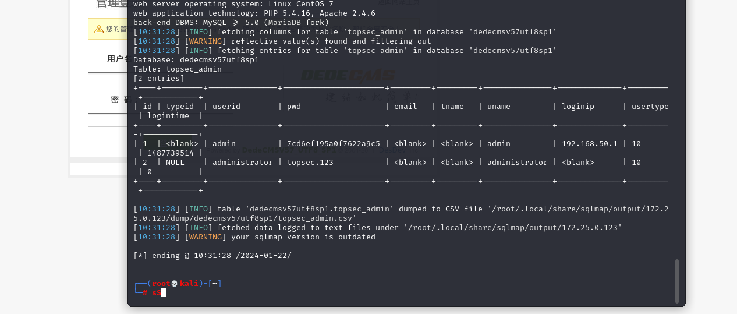Click the 'loginip' column header
737x314 pixels.
578,107
